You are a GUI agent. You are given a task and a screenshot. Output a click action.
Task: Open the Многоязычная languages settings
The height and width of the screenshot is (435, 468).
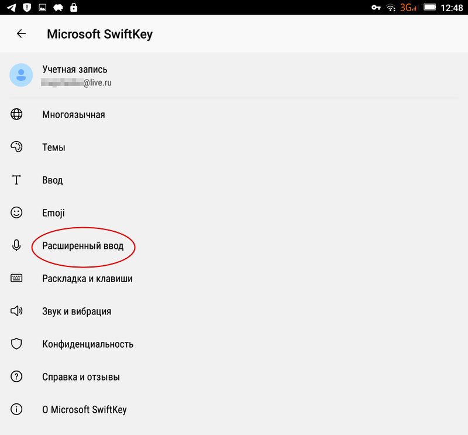point(234,114)
